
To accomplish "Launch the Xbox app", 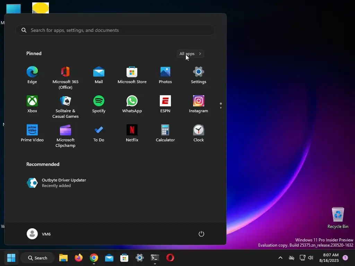I will (x=32, y=104).
